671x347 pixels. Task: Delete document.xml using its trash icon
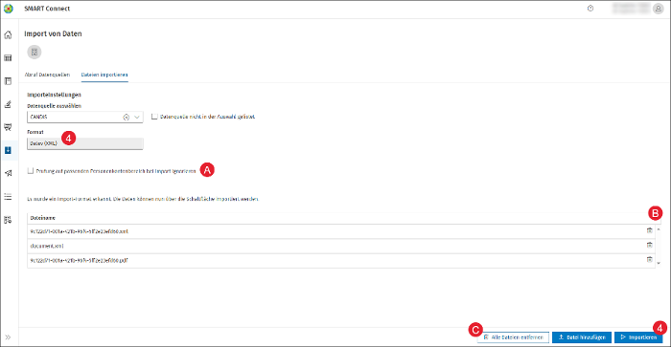click(x=650, y=245)
